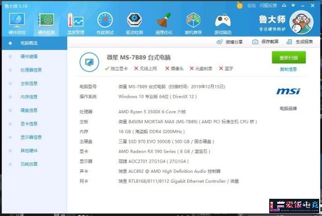Viewport: 322px width, 216px height.
Task: Click the 显卡 row label
Action: coord(84,152)
